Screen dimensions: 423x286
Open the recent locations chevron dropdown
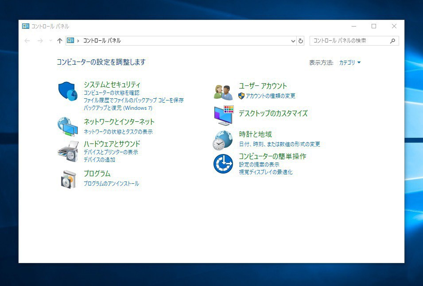click(50, 41)
